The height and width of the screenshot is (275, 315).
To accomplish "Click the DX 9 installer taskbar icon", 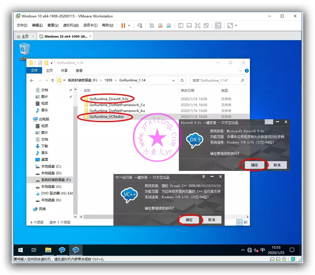I will point(62,250).
